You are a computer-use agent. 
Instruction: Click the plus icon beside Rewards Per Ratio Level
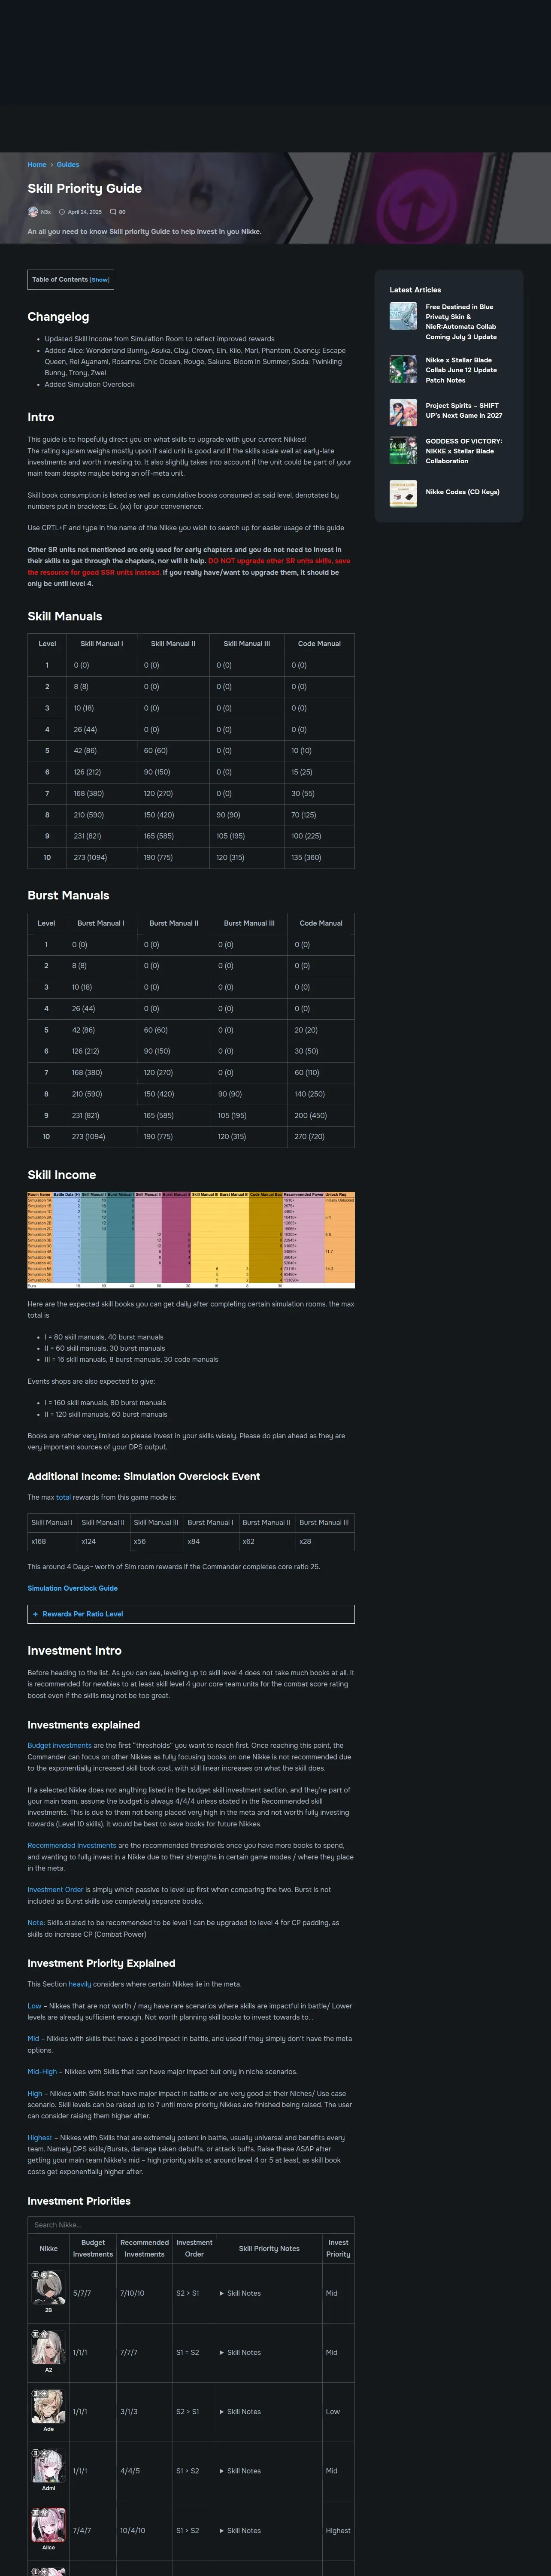36,1614
